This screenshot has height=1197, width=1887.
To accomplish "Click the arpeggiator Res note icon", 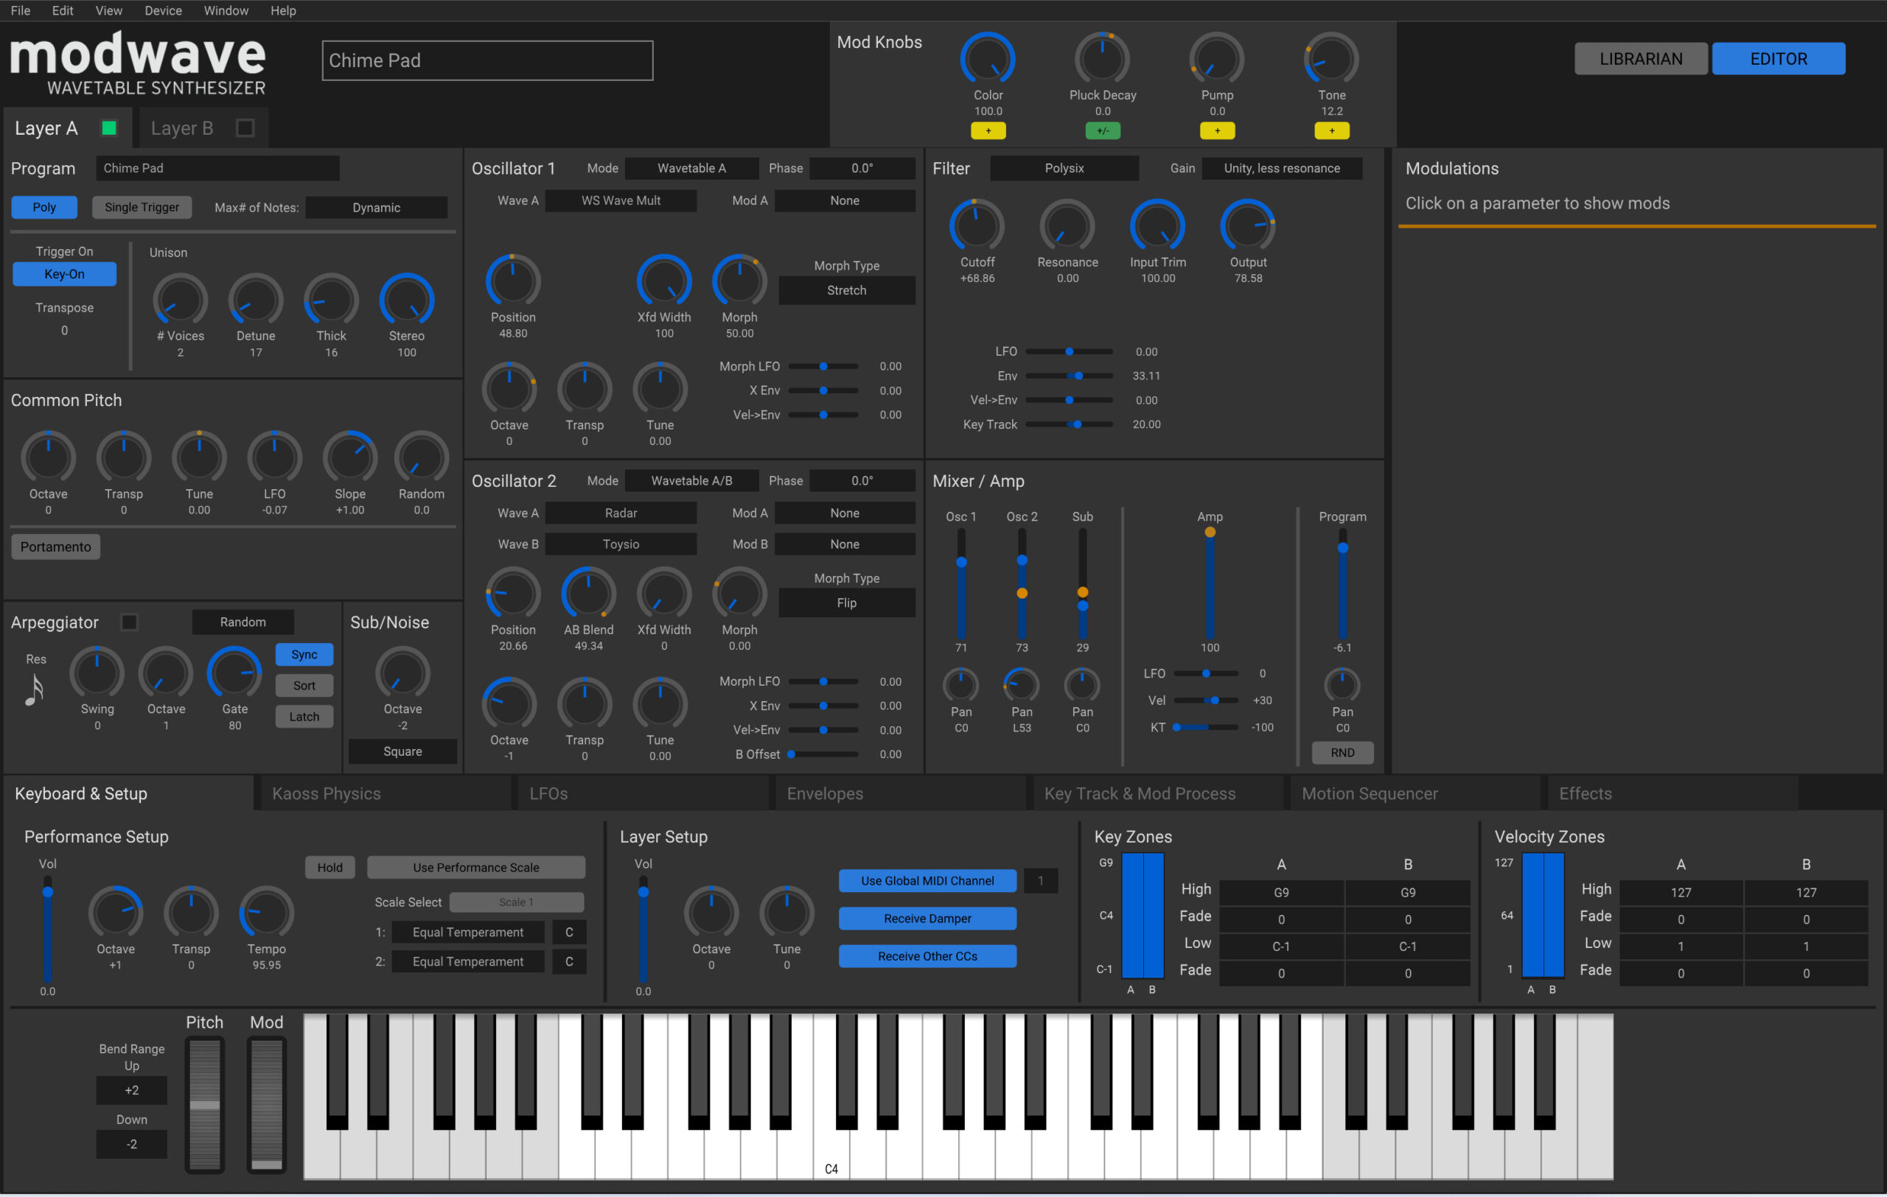I will pyautogui.click(x=34, y=690).
